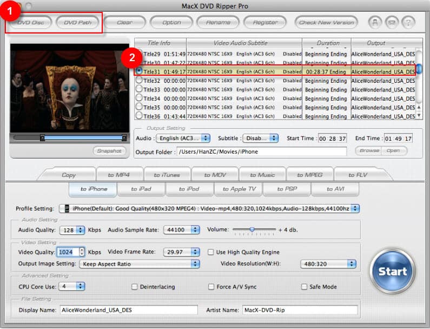Select the to iPhone tab

click(94, 189)
